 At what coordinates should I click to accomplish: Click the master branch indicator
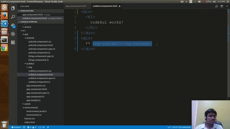(x=17, y=127)
